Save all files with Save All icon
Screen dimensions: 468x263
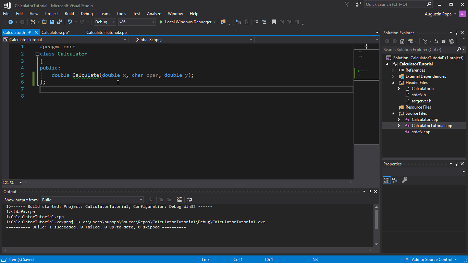tap(59, 22)
